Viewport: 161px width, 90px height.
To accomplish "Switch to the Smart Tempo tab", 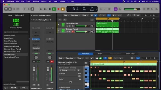I will [131, 54].
